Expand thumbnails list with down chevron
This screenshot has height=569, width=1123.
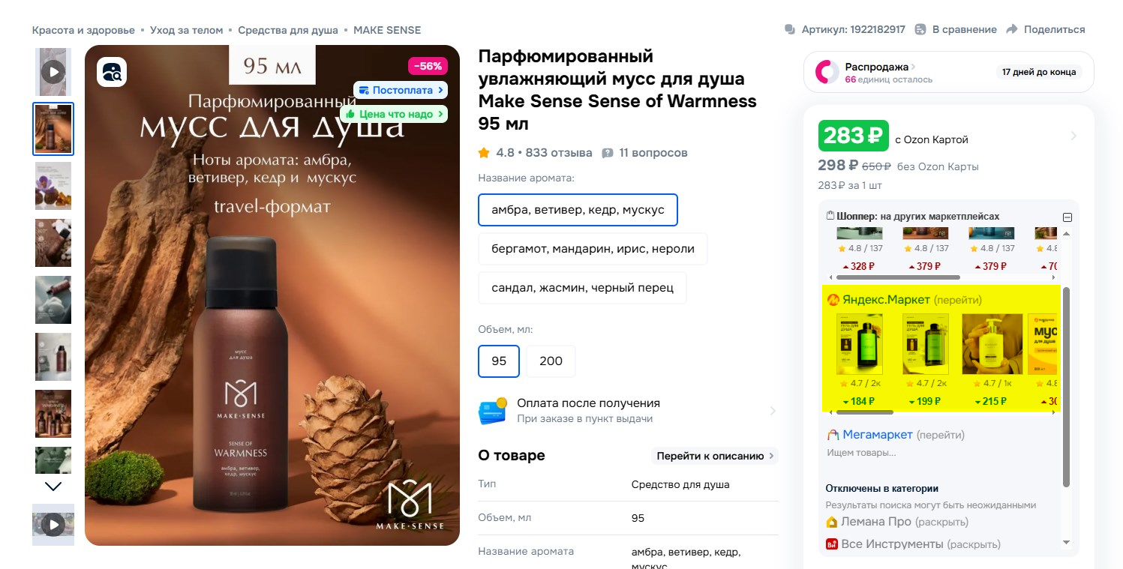53,486
